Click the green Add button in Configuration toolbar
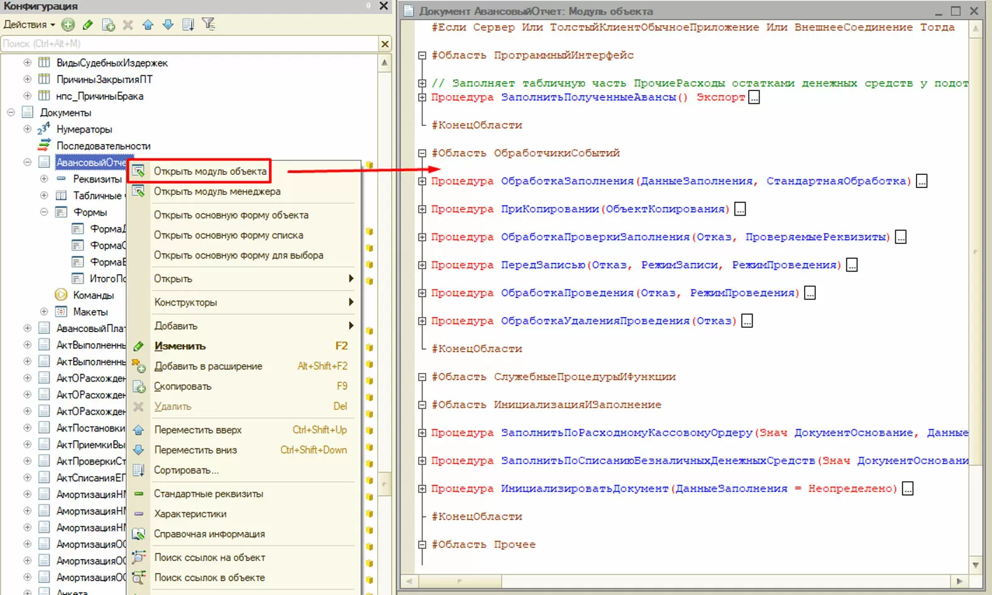Viewport: 992px width, 595px height. tap(68, 25)
